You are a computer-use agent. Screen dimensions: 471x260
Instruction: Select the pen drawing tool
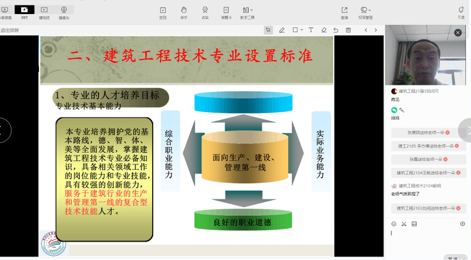282,30
